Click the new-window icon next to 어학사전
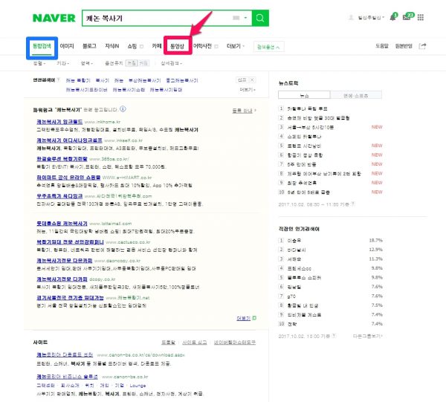 tap(216, 47)
